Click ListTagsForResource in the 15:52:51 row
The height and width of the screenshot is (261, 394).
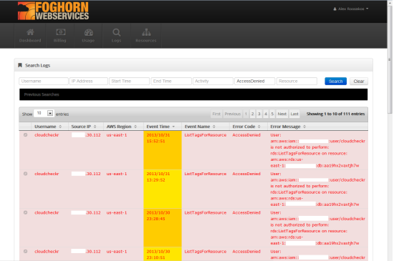(x=206, y=135)
